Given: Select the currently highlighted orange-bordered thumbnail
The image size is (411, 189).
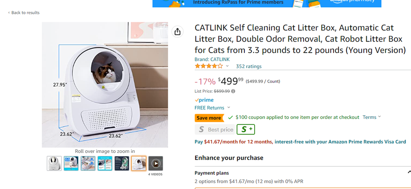Looking at the screenshot, I should pyautogui.click(x=139, y=163).
